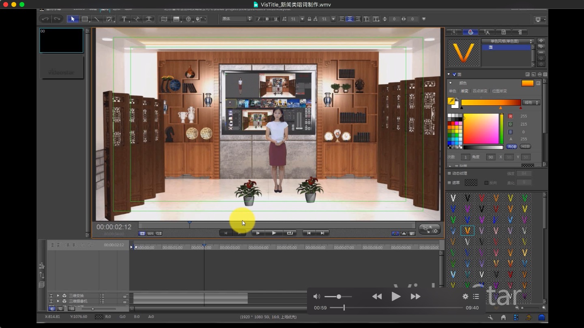Expand the 三维变换 track in timeline
584x328 pixels.
pyautogui.click(x=58, y=296)
